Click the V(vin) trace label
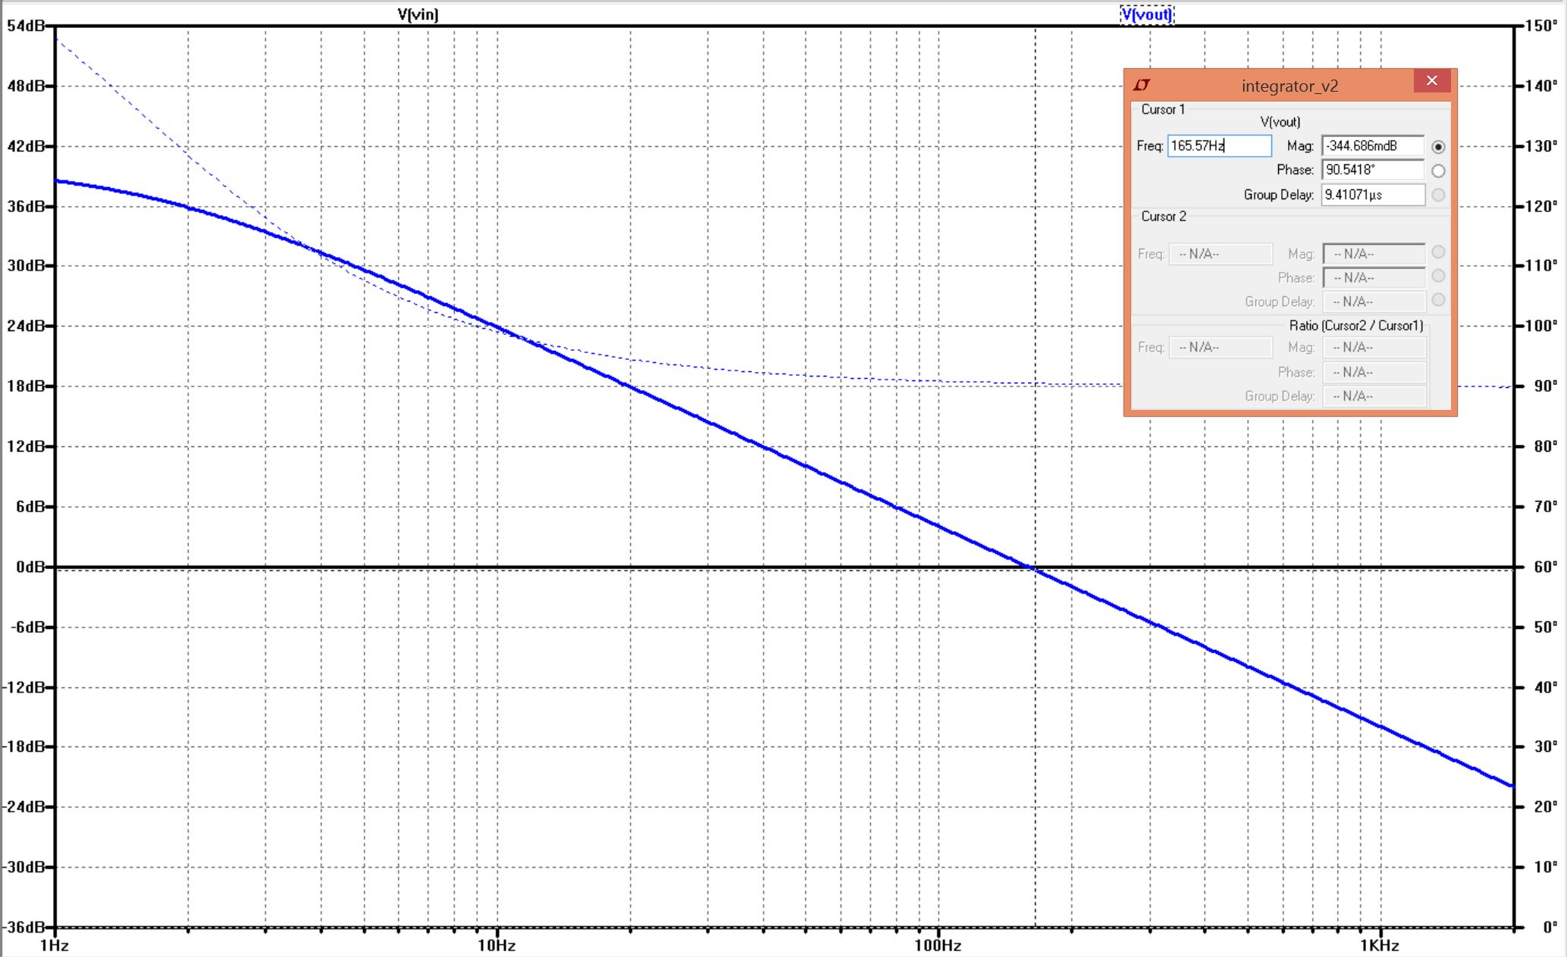The width and height of the screenshot is (1567, 957). point(418,14)
